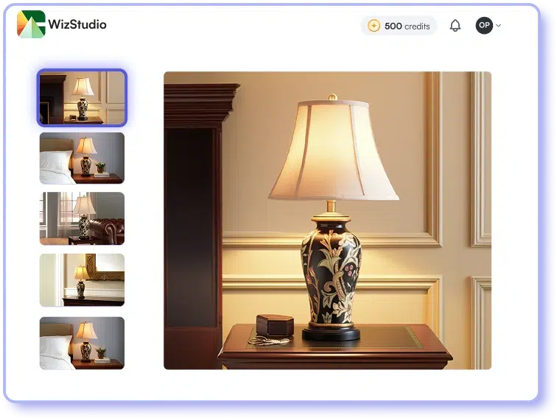The width and height of the screenshot is (557, 420).
Task: Expand the account menu chevron beside OP
Action: point(499,26)
